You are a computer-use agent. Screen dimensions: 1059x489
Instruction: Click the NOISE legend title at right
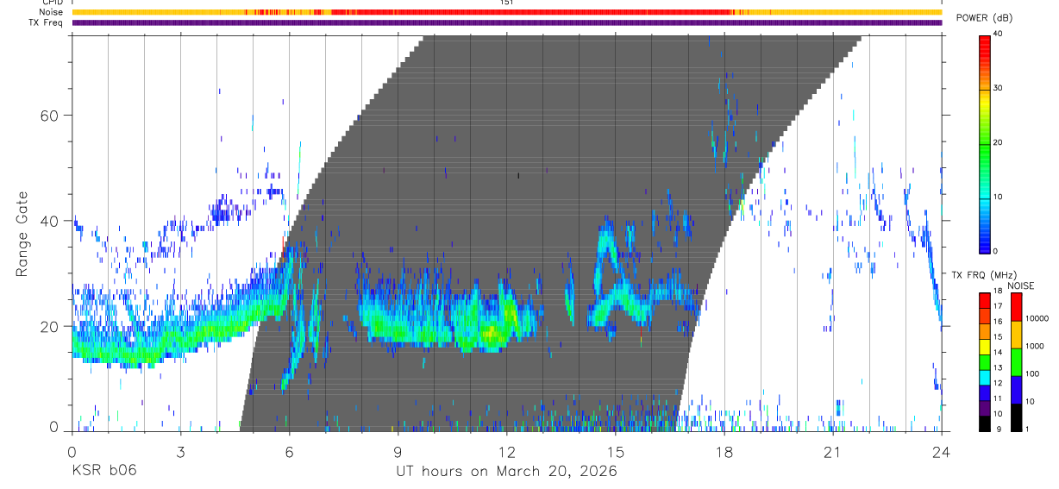point(1021,285)
